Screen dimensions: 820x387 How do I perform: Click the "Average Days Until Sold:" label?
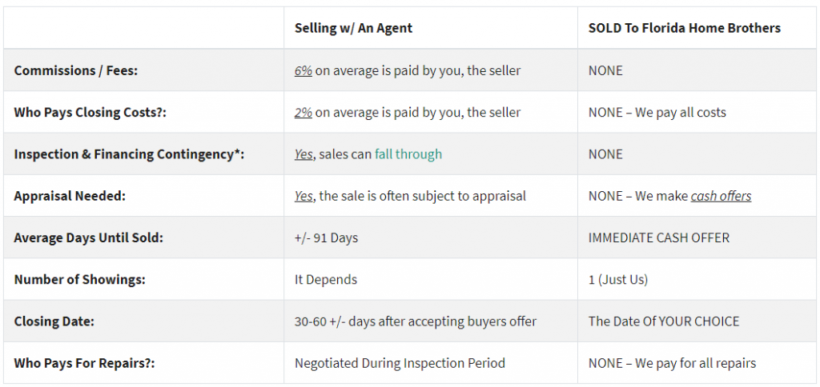pos(88,237)
